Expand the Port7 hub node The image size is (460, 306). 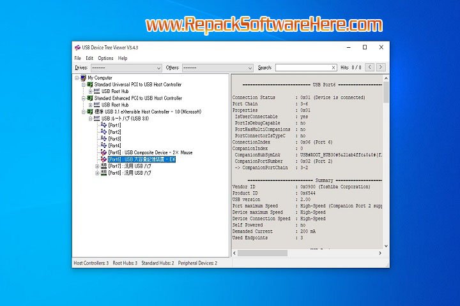pos(97,166)
